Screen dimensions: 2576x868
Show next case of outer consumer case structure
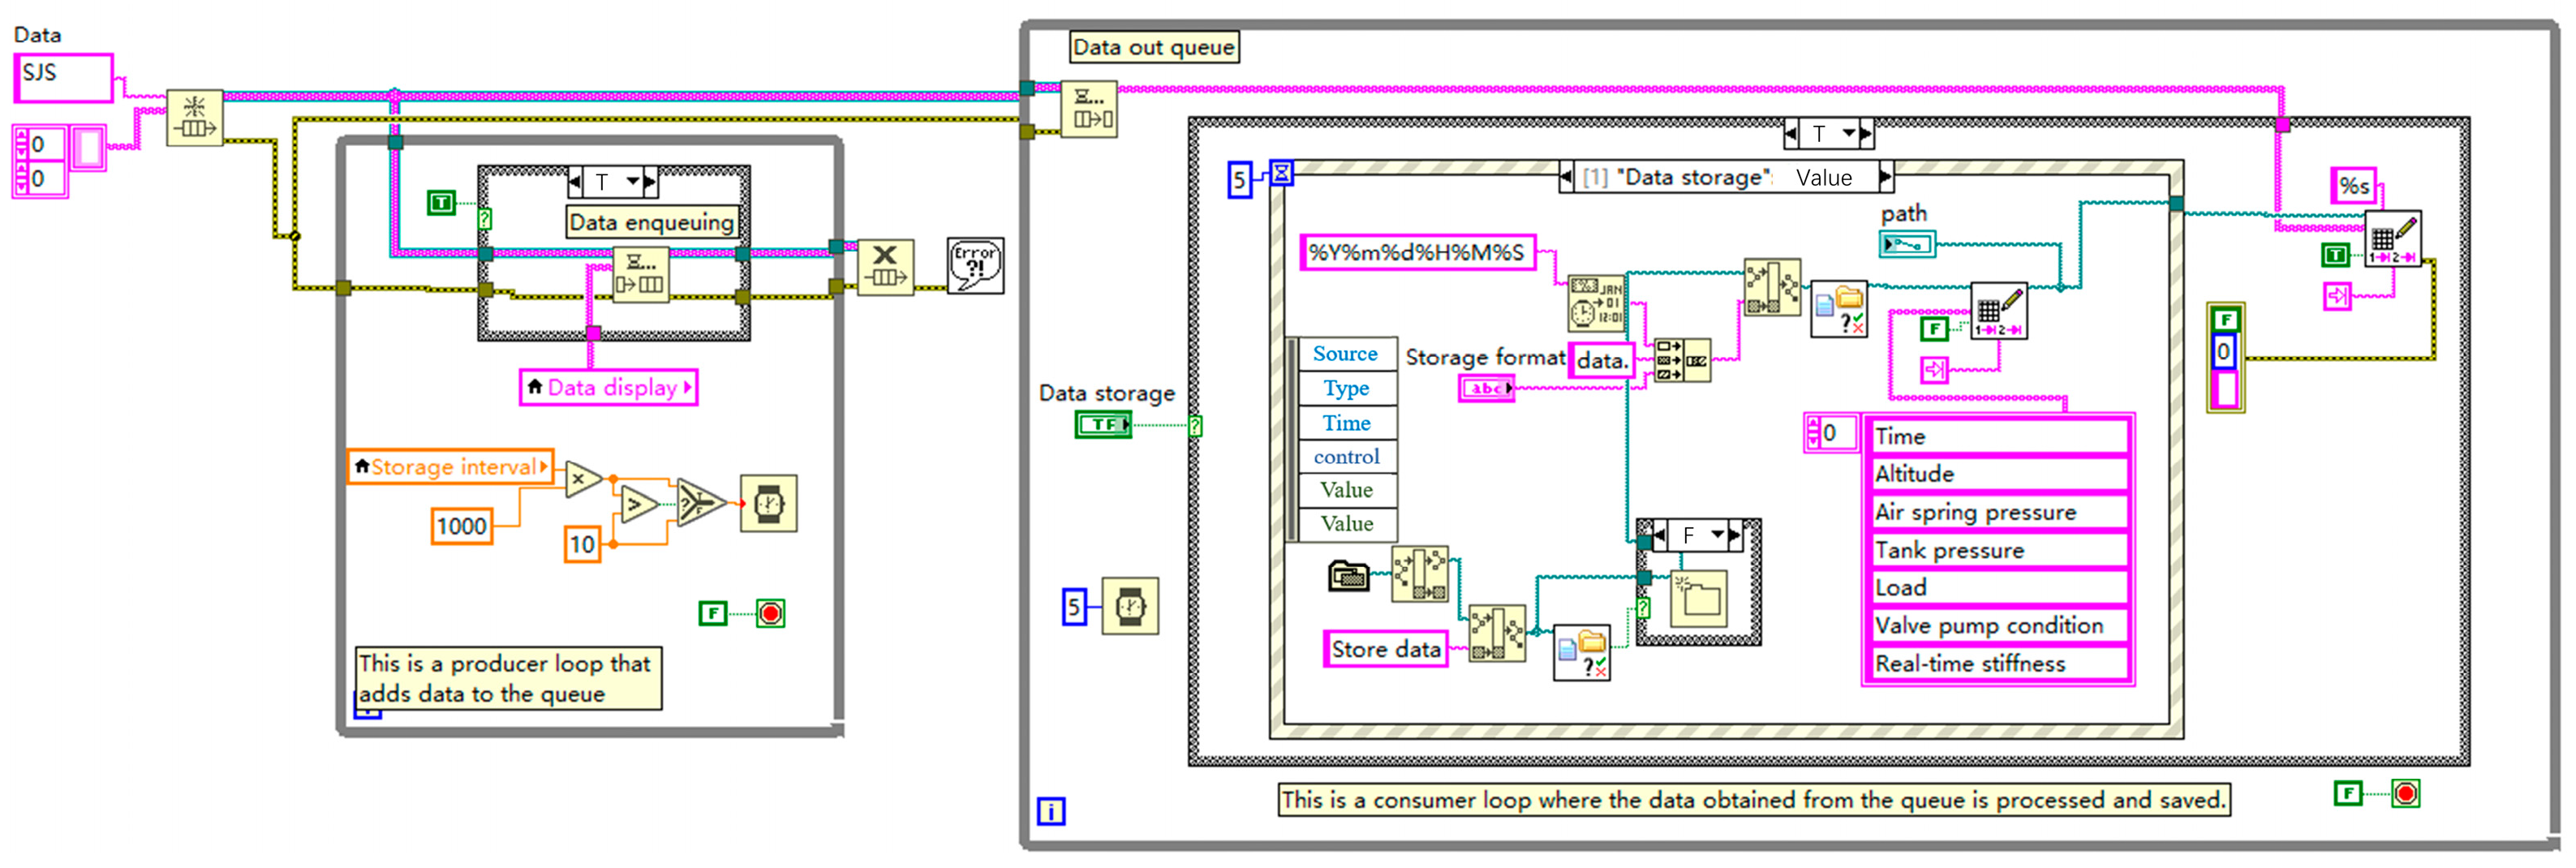click(1867, 133)
